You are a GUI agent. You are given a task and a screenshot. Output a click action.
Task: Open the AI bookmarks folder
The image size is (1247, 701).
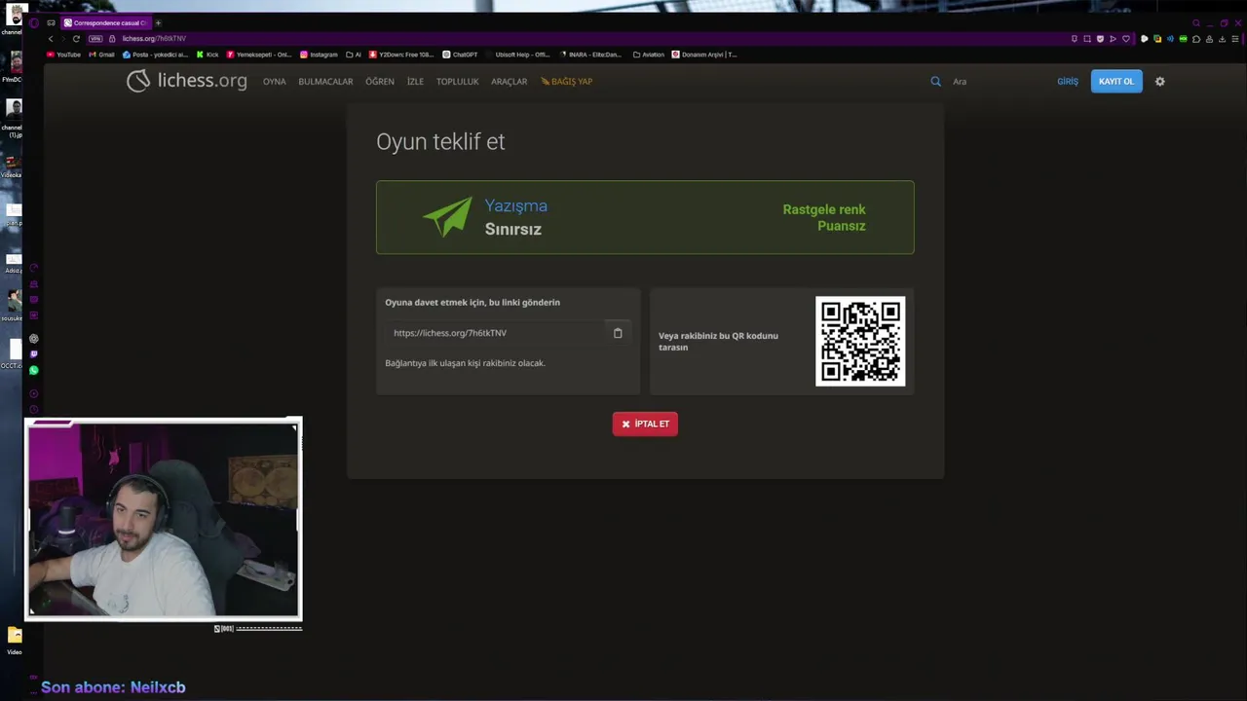click(355, 55)
